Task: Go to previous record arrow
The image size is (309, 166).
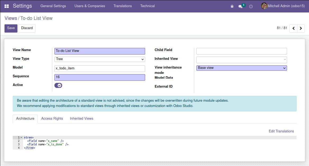Action: (x=293, y=28)
